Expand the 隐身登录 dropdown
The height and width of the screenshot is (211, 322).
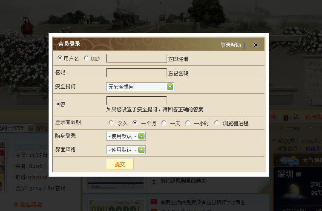[126, 136]
